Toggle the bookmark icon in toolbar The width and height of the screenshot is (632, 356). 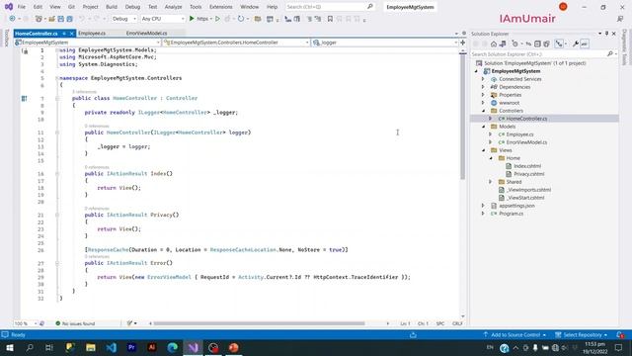(330, 19)
